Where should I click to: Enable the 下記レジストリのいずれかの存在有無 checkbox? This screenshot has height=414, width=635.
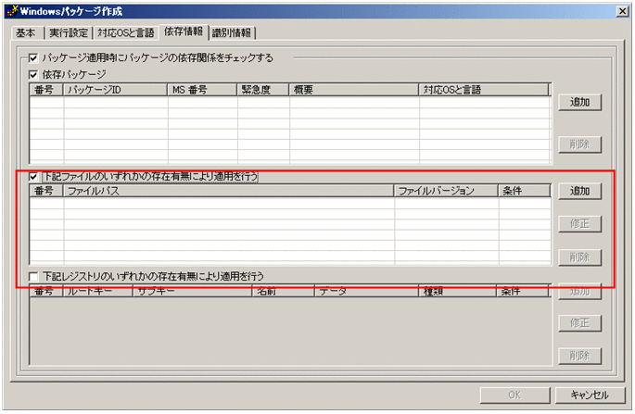(x=34, y=276)
